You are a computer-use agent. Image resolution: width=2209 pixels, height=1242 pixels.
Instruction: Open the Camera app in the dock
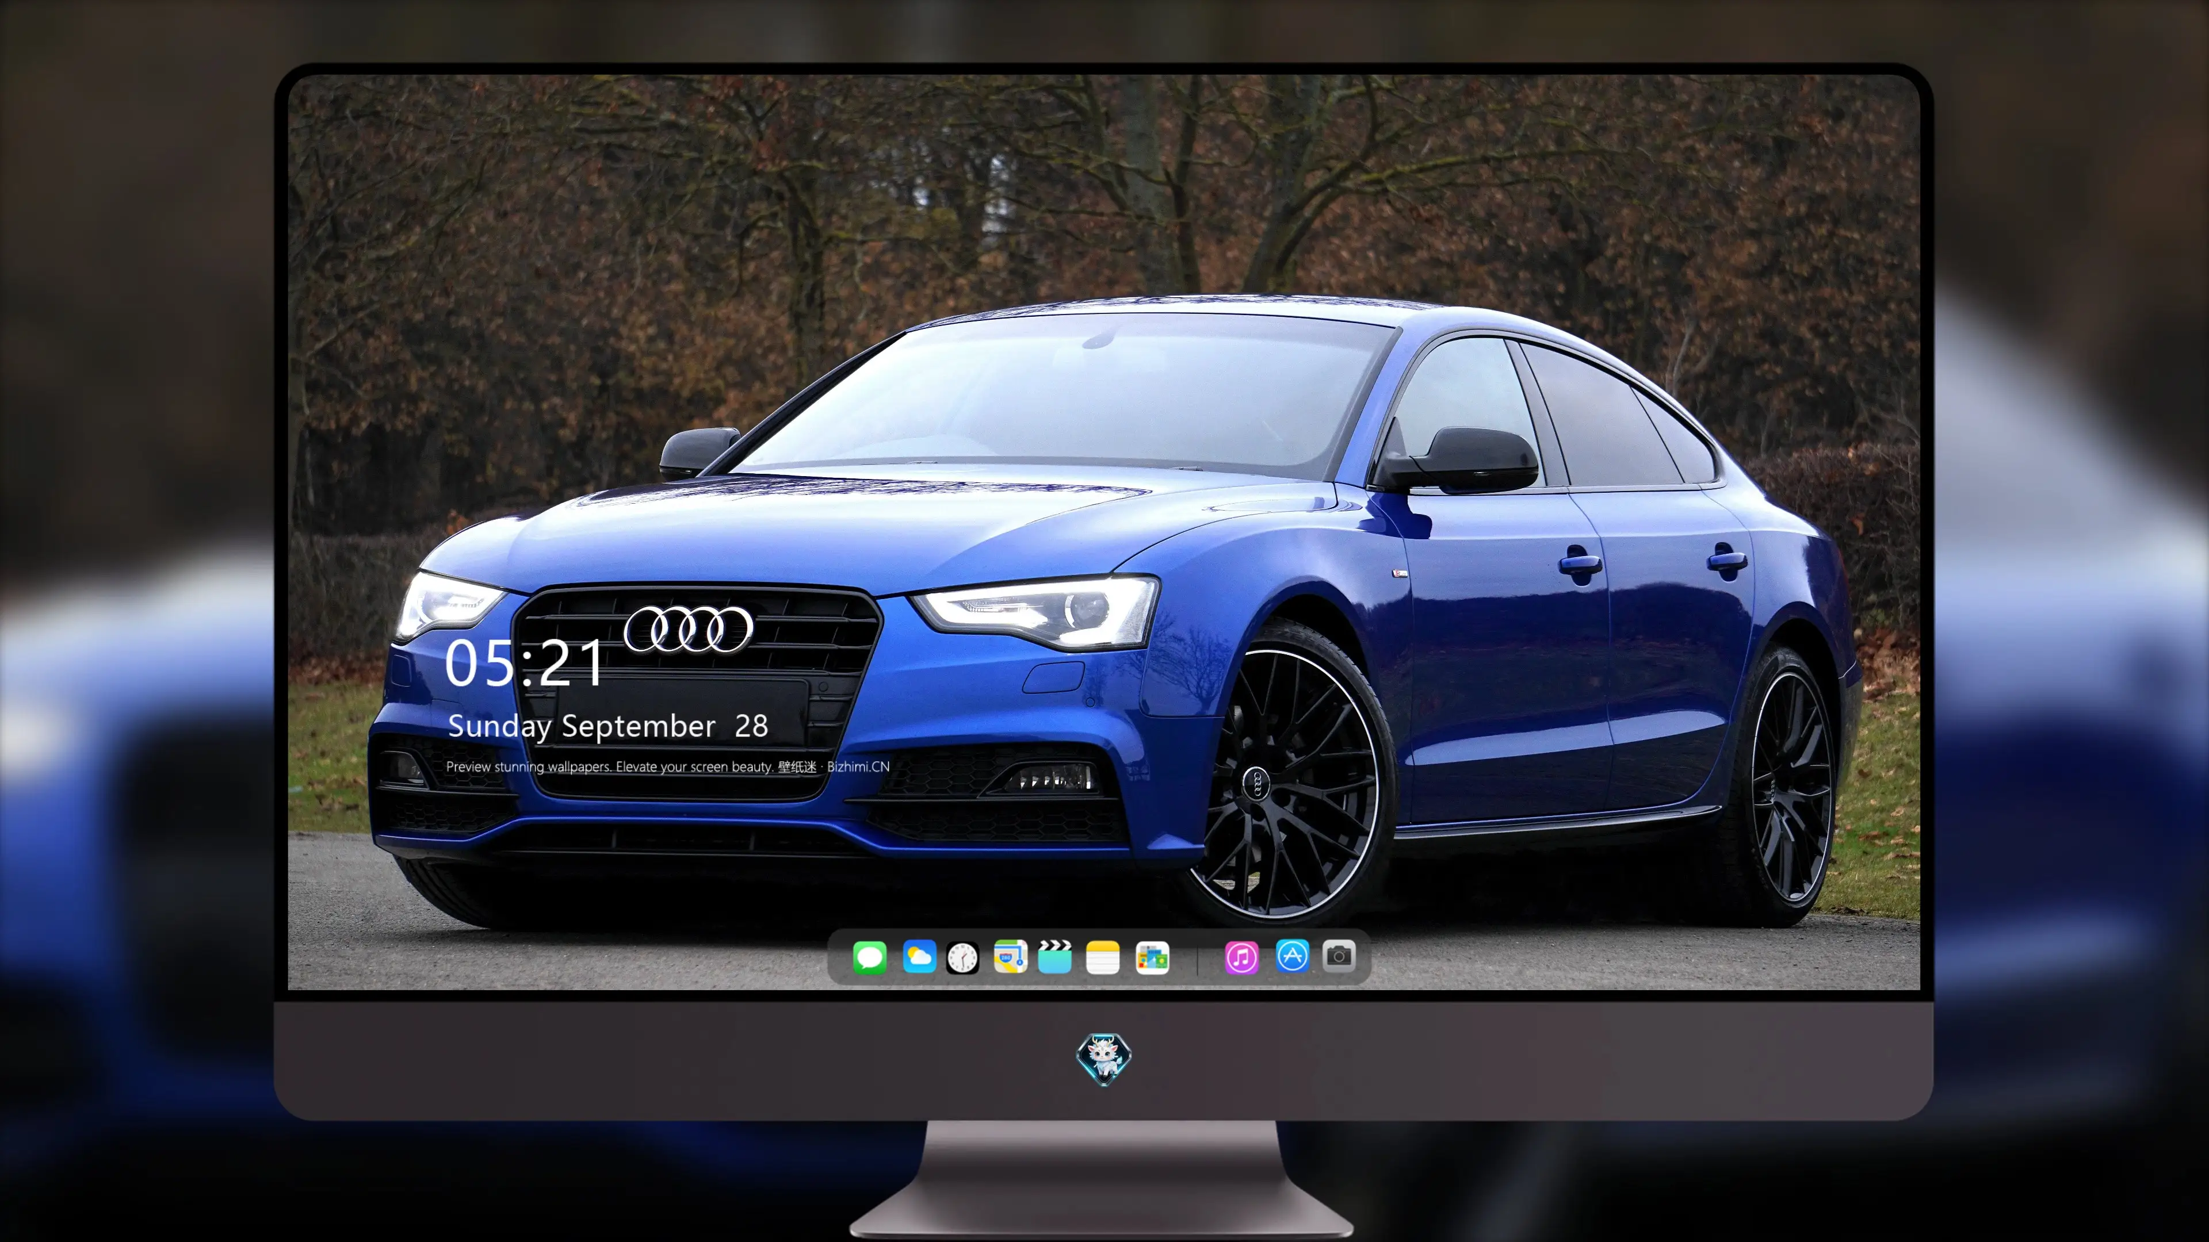tap(1339, 956)
